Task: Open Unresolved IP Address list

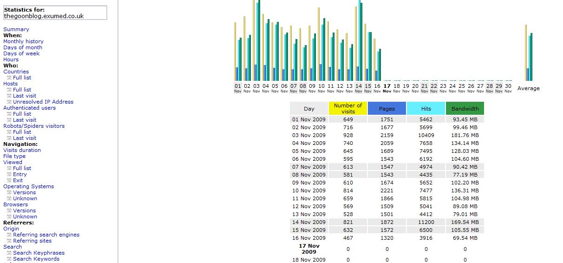Action: (43, 102)
